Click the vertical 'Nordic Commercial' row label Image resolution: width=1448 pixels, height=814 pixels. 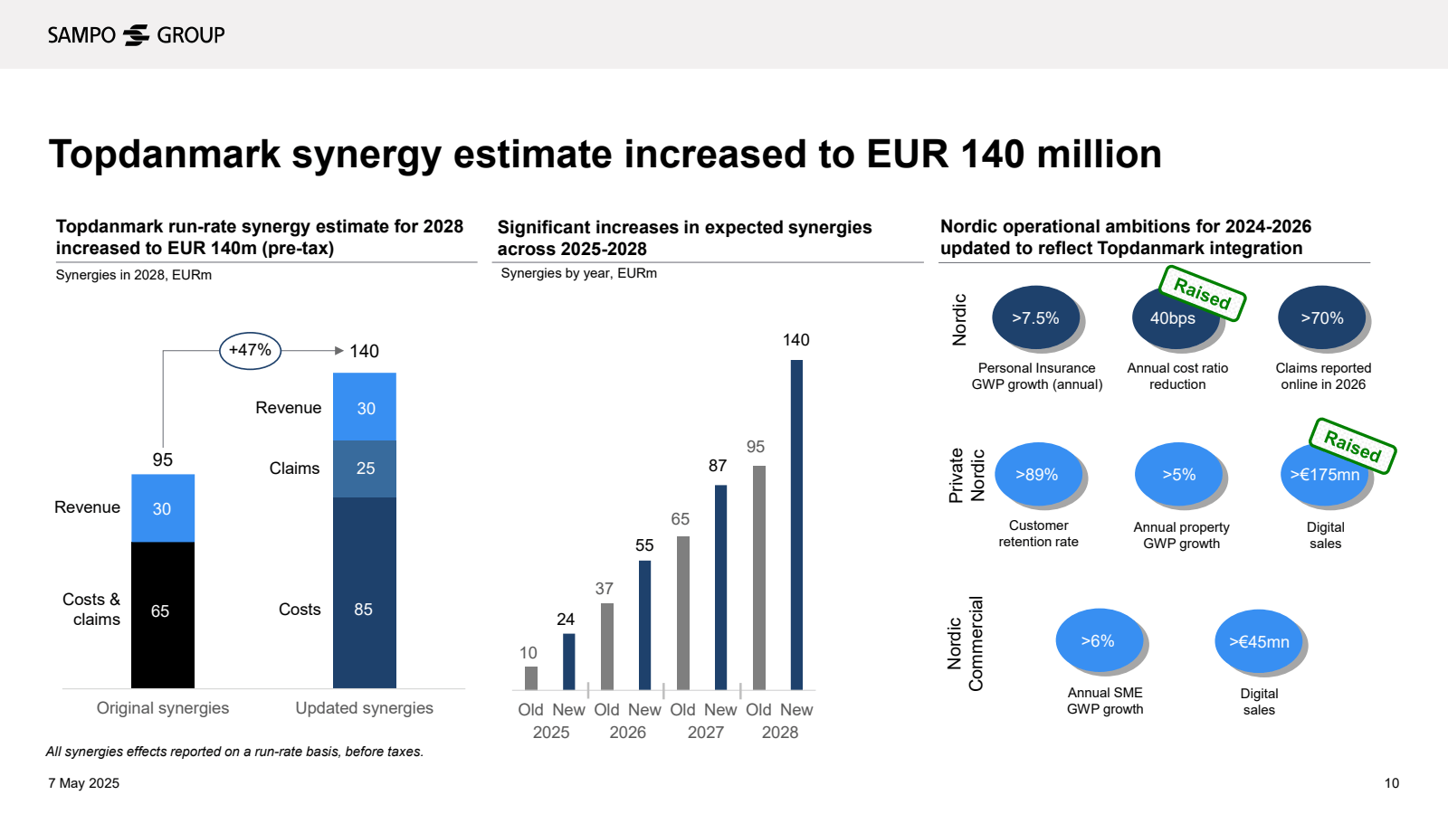(x=965, y=644)
